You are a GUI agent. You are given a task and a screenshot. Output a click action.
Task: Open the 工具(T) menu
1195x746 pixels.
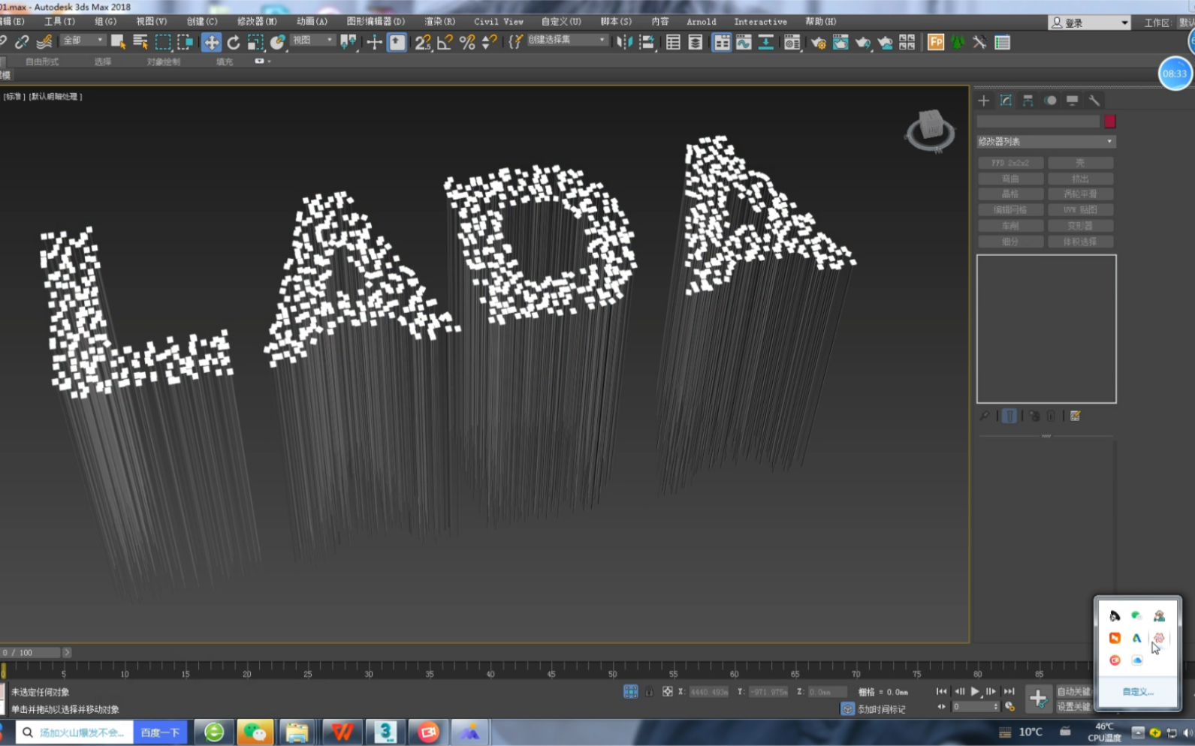(59, 22)
